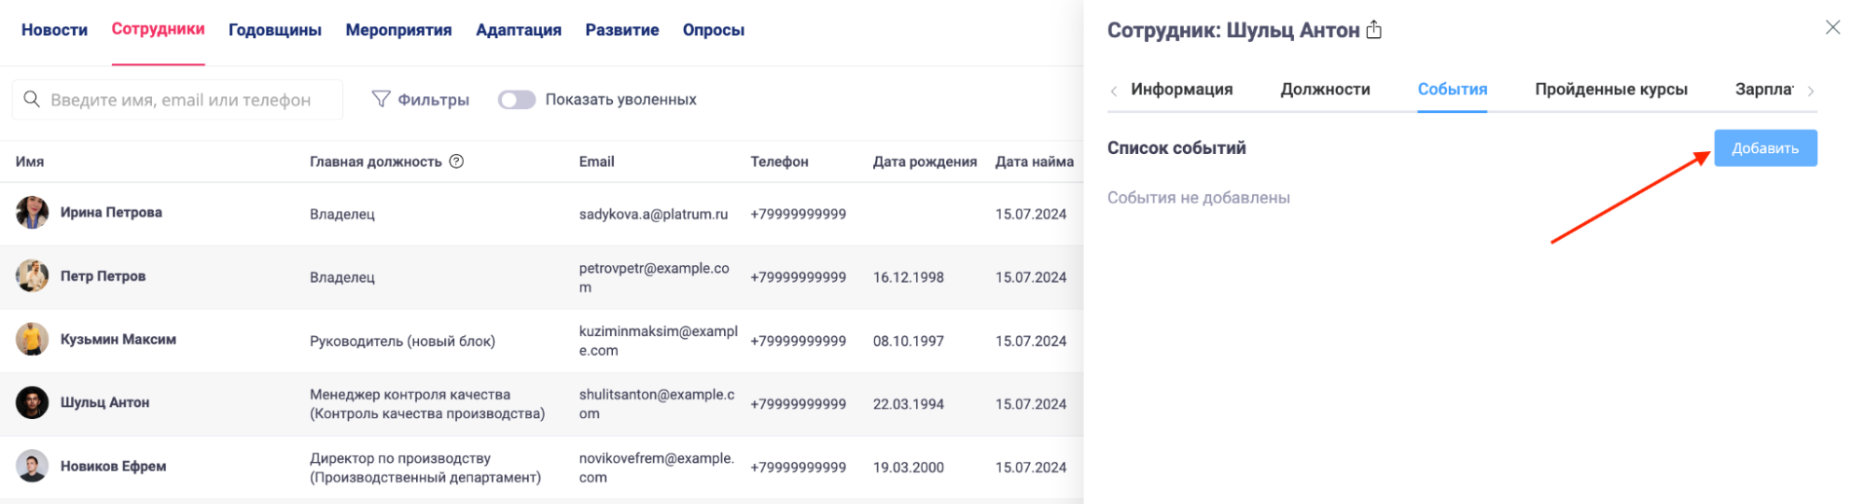Switch to Адаптация tab
The height and width of the screenshot is (504, 1865).
[x=519, y=30]
